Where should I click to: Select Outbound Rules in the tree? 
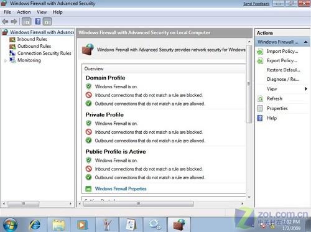coord(34,46)
